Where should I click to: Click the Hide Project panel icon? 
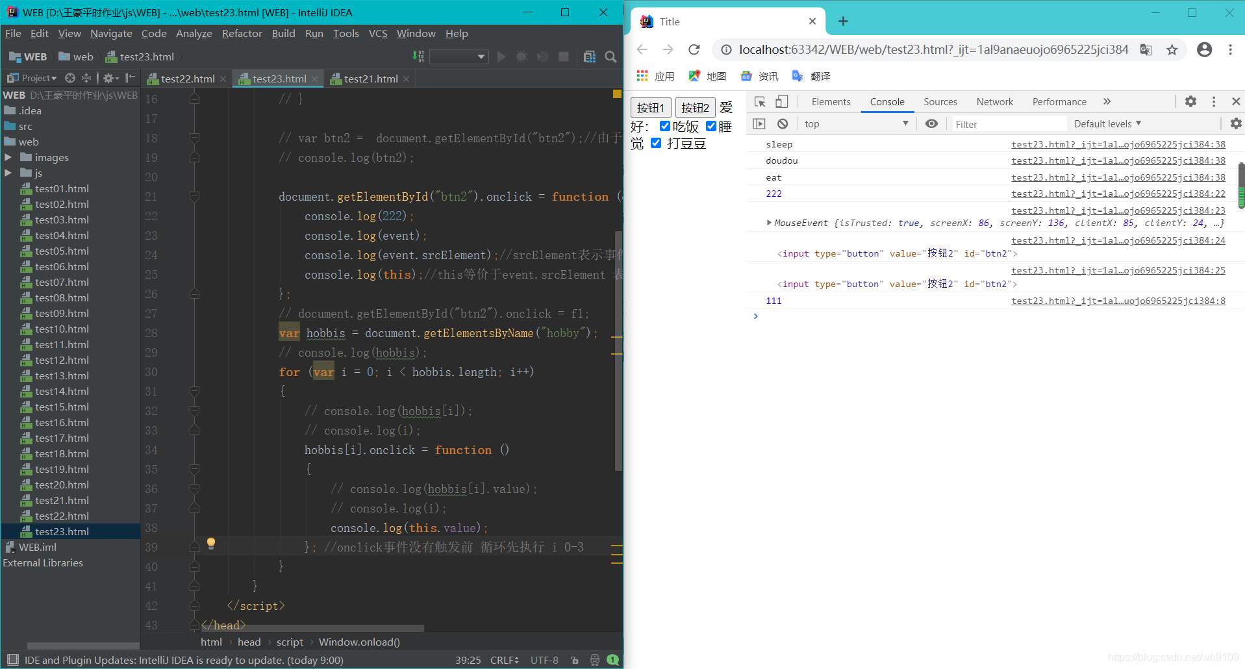pyautogui.click(x=130, y=78)
